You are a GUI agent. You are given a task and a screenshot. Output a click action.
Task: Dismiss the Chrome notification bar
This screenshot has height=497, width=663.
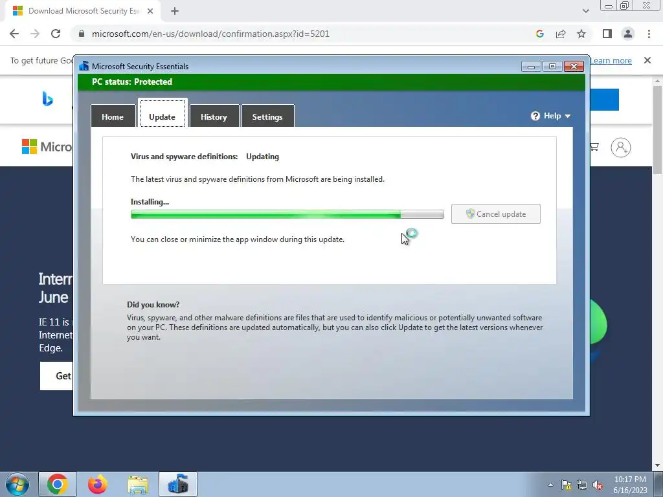pyautogui.click(x=647, y=60)
